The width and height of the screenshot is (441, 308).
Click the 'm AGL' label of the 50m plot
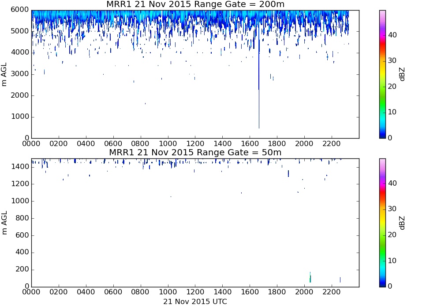4,223
